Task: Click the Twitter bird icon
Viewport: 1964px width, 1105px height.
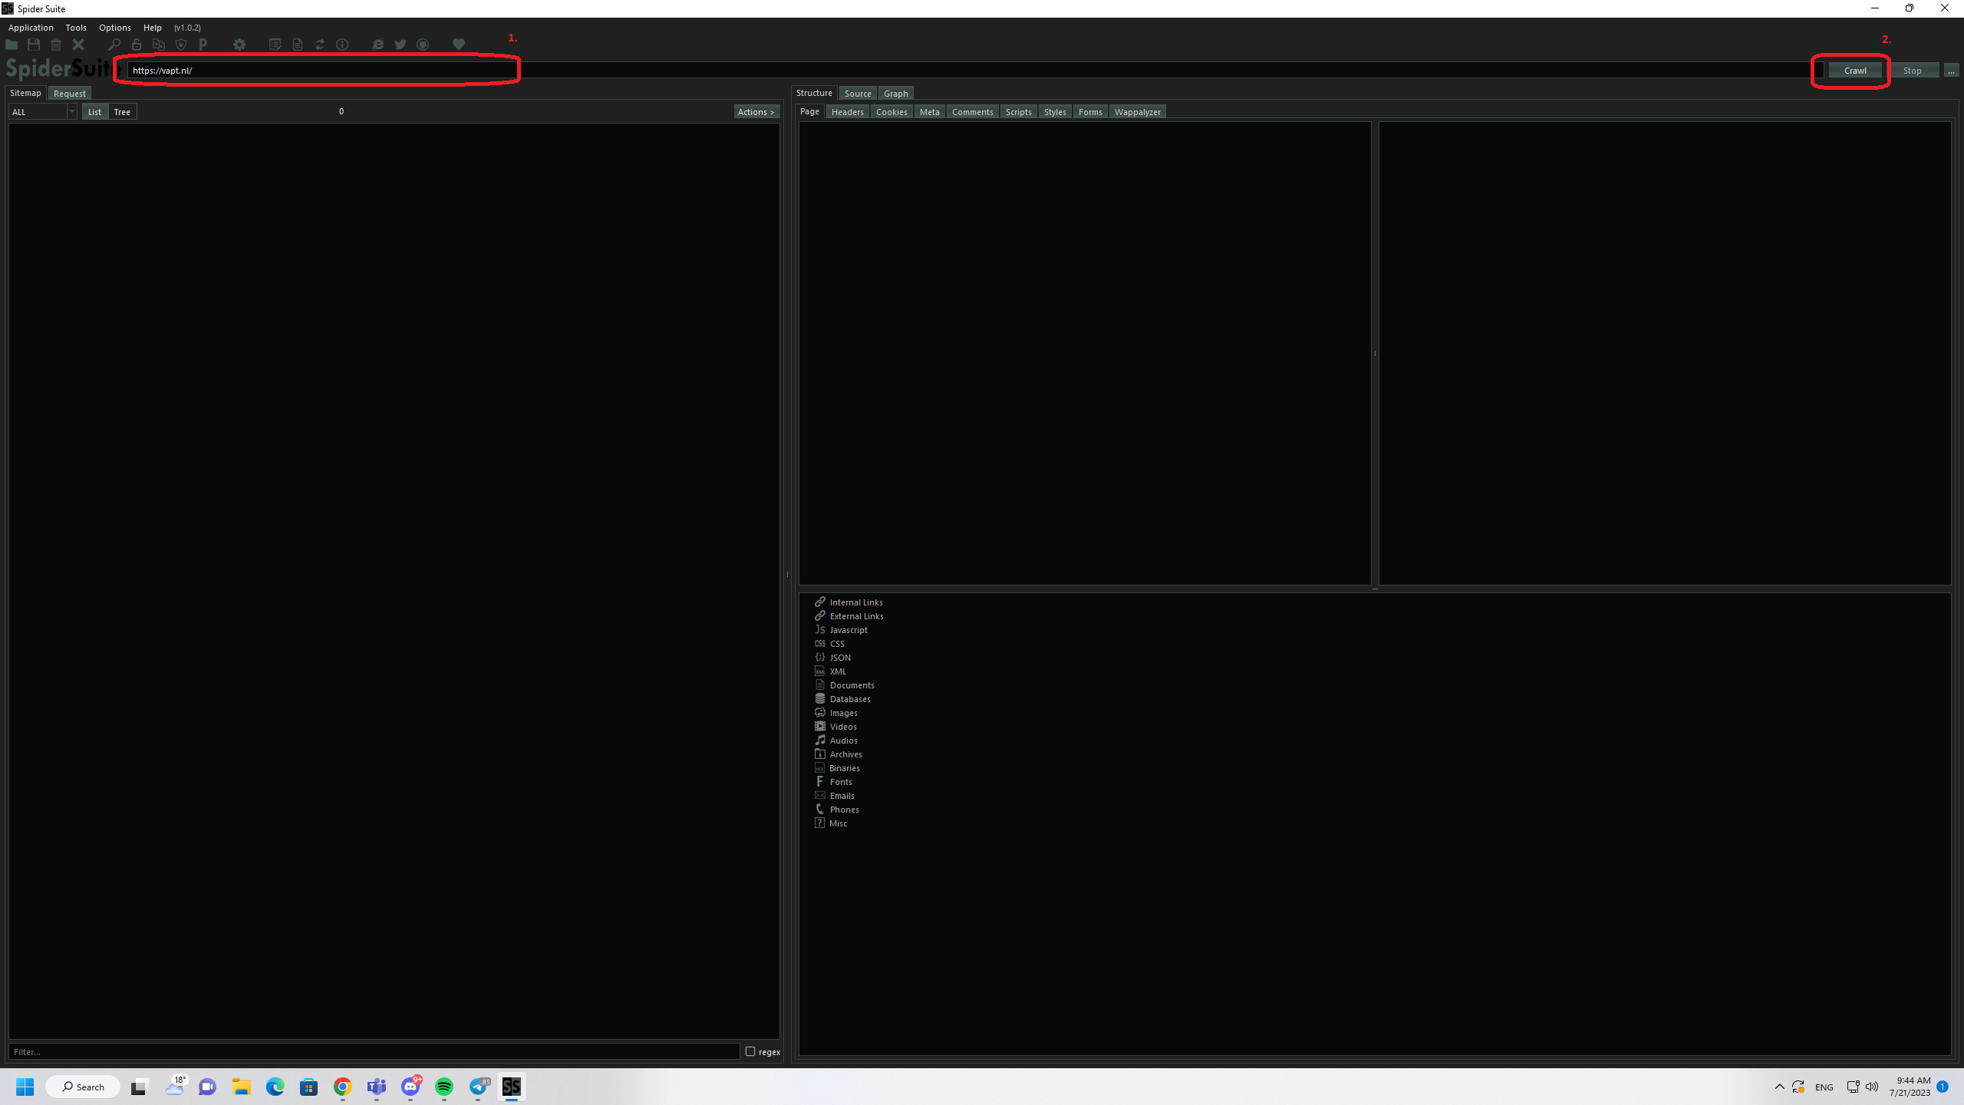Action: click(400, 45)
